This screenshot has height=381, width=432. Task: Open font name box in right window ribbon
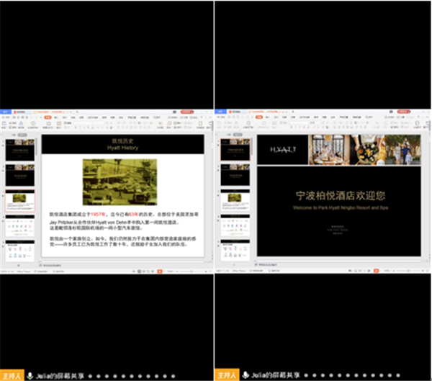[x=300, y=122]
